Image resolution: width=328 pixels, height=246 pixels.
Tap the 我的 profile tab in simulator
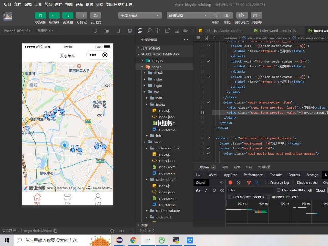point(98,199)
